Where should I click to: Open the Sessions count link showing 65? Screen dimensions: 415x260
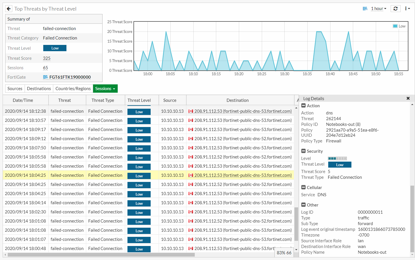[45, 68]
